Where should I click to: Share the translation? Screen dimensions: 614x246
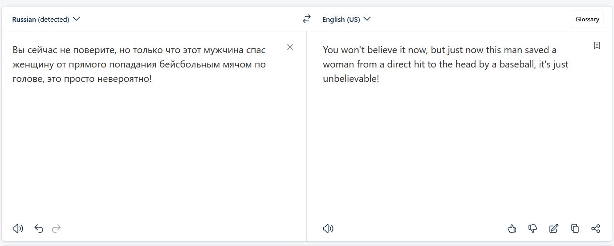(x=596, y=229)
